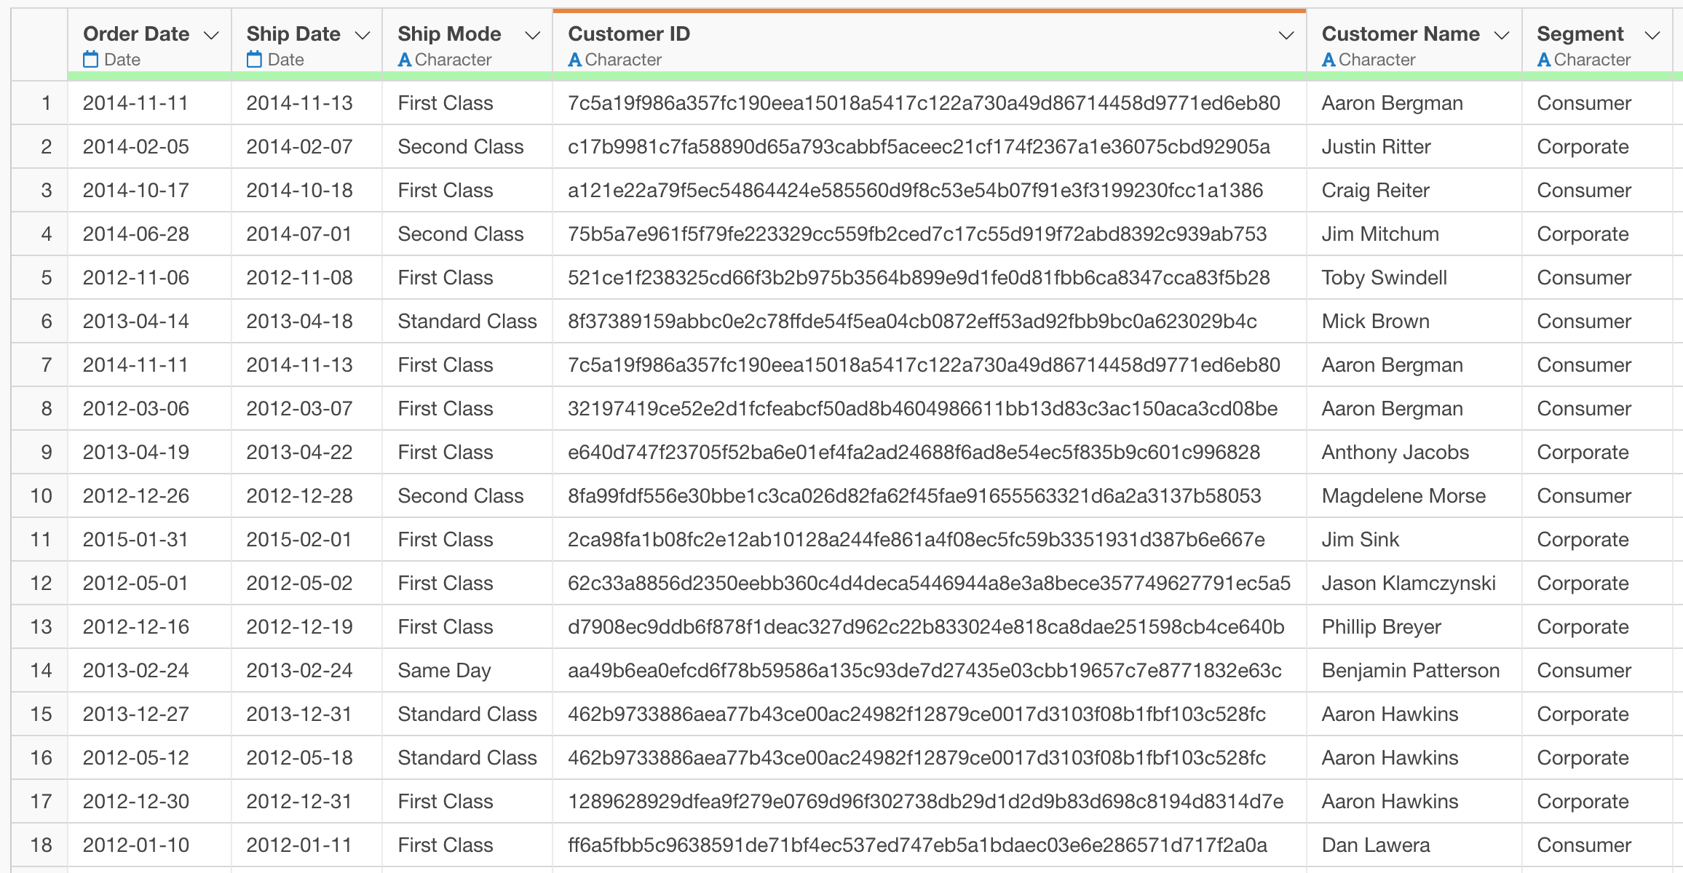This screenshot has width=1683, height=873.
Task: Click the green bar under Ship Mode header
Action: tap(467, 76)
